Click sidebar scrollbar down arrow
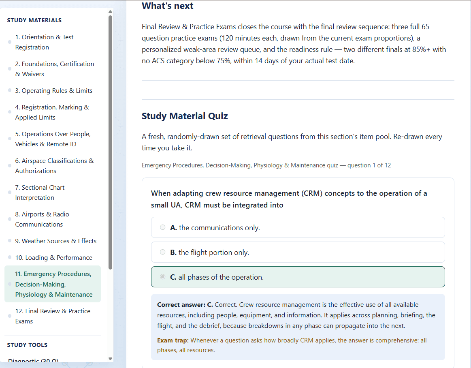The image size is (471, 368). tap(110, 359)
